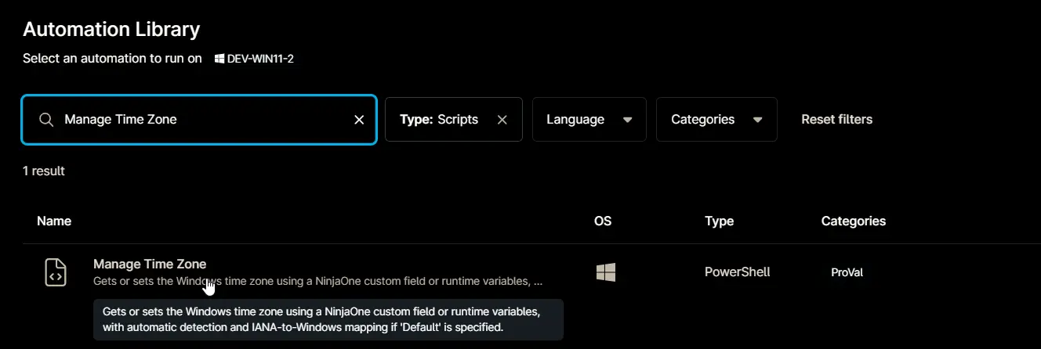Click the Language dropdown arrow
Image resolution: width=1041 pixels, height=349 pixels.
pos(627,121)
